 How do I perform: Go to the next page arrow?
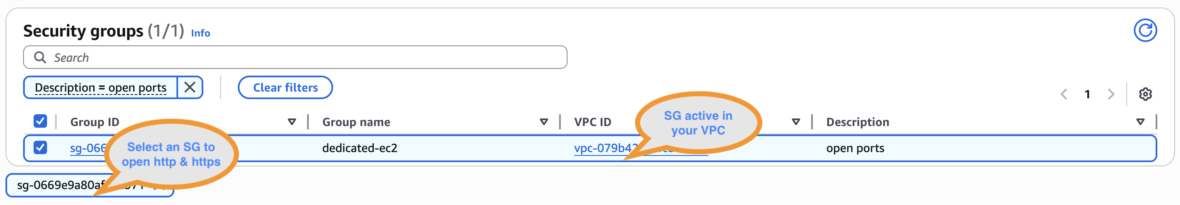1111,94
